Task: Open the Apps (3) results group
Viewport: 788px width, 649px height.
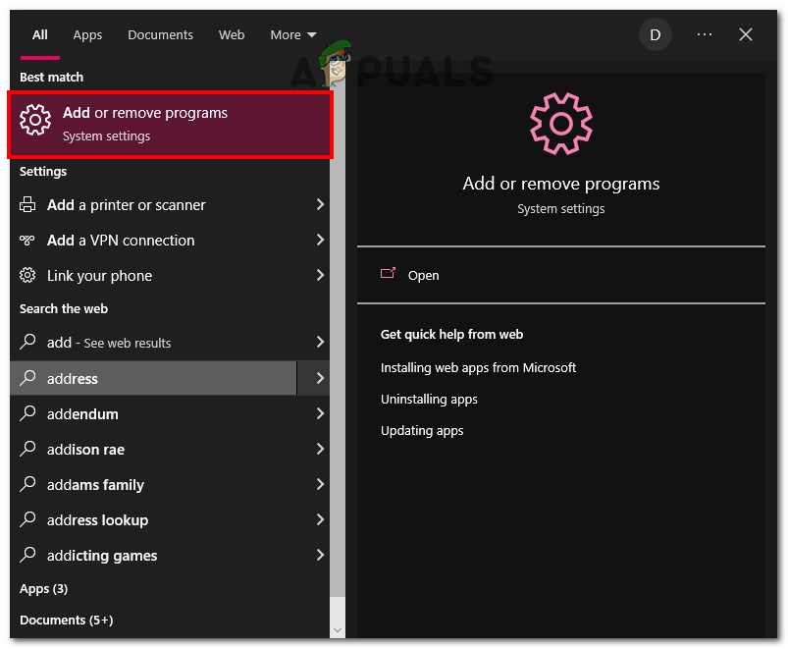Action: 43,588
